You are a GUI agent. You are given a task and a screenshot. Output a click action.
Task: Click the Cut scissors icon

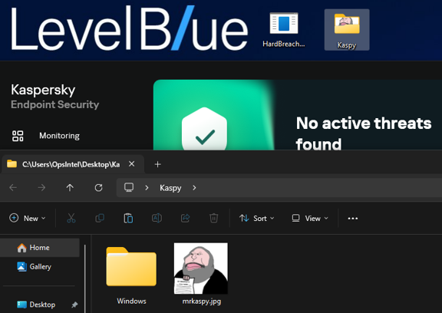click(71, 218)
